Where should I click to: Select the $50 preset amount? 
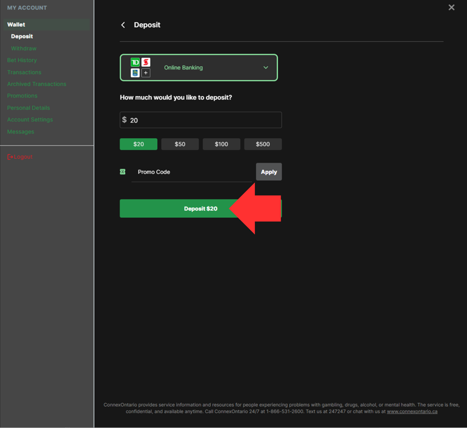(180, 144)
